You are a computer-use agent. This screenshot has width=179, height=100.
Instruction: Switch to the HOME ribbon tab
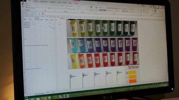(30, 1)
